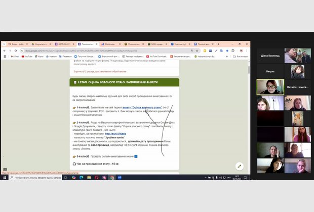Click the browser back arrow
This screenshot has width=314, height=212.
(x=4, y=51)
